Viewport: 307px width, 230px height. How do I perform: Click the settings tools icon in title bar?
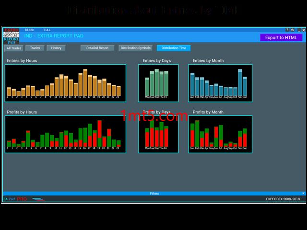tap(293, 30)
